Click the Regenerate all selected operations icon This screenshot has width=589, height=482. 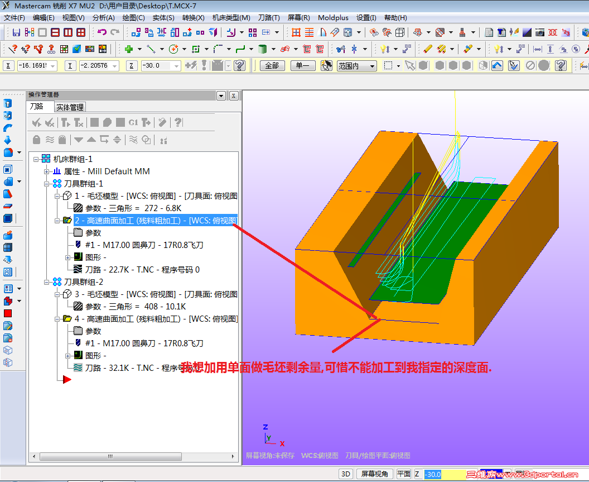[65, 122]
